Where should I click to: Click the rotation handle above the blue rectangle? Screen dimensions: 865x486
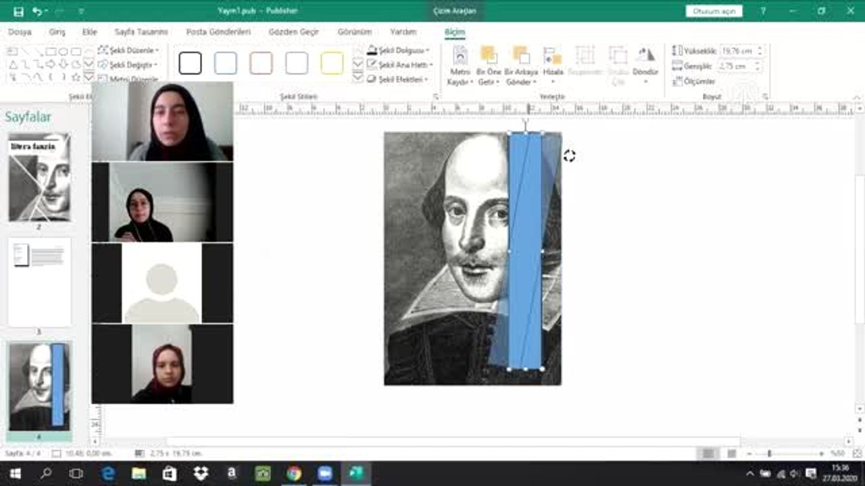pyautogui.click(x=525, y=122)
